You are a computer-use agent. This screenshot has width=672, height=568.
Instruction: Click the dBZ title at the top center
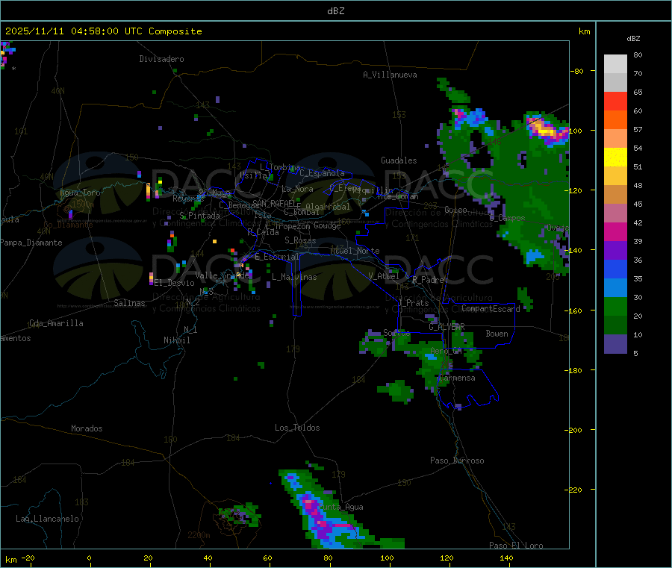click(335, 11)
